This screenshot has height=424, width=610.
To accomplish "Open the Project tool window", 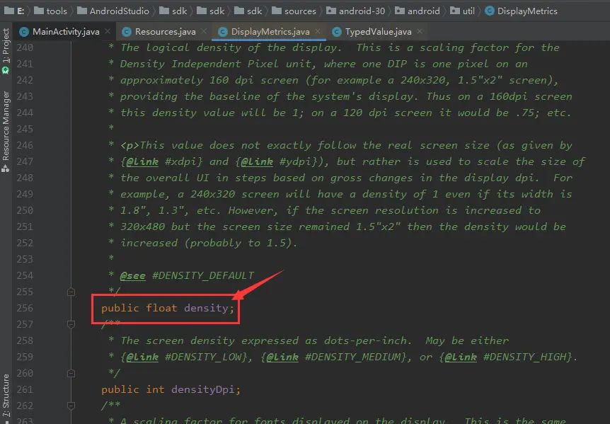I will (x=6, y=45).
